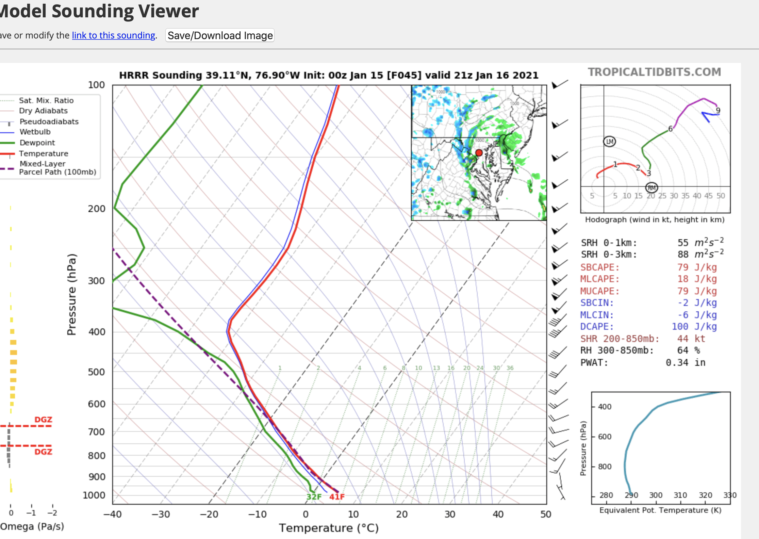Click the Dry Adiabats legend entry
The width and height of the screenshot is (759, 539).
coord(34,111)
